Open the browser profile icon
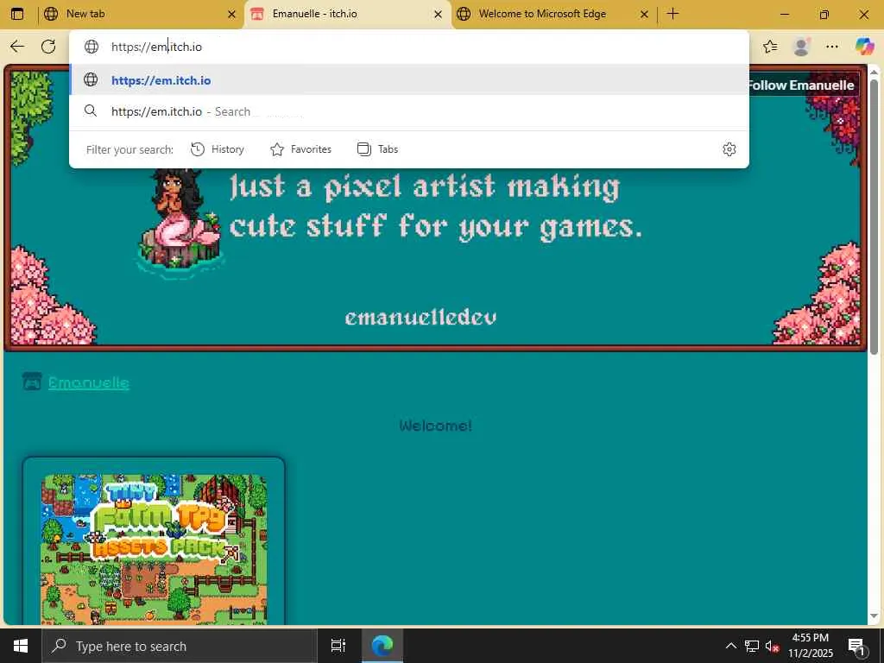This screenshot has height=663, width=884. [801, 47]
